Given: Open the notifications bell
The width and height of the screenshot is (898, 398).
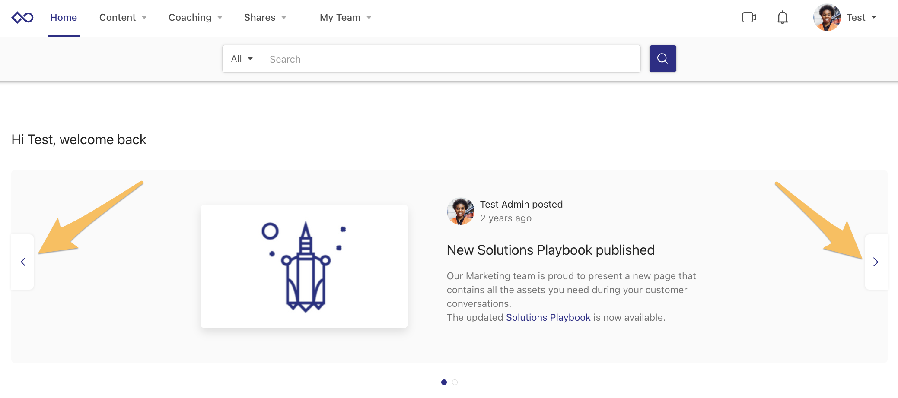Looking at the screenshot, I should point(782,18).
